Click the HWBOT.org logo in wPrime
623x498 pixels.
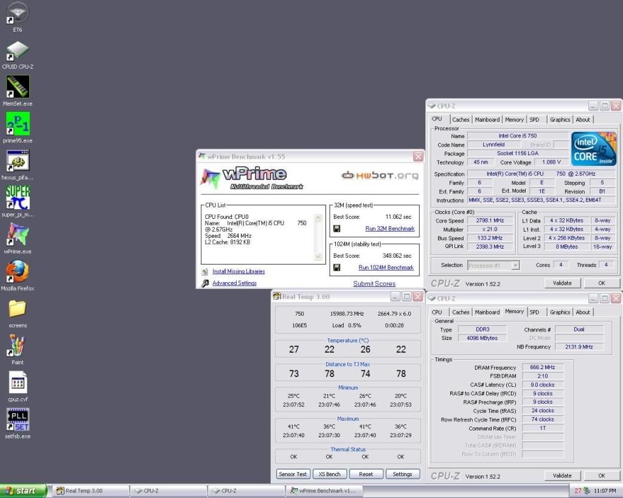pos(380,175)
